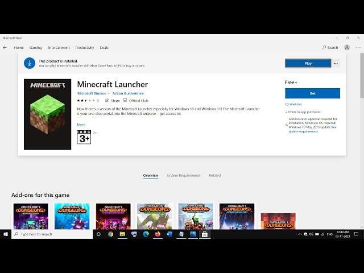Click the 3+ age rating link

point(95,133)
